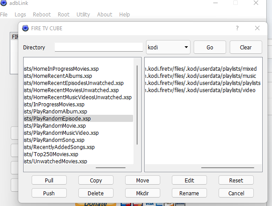Select PlayRandomSong.xsp file

[78, 140]
